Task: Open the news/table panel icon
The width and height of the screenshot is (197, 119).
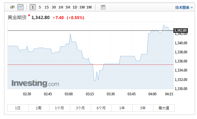Action: pos(103,7)
